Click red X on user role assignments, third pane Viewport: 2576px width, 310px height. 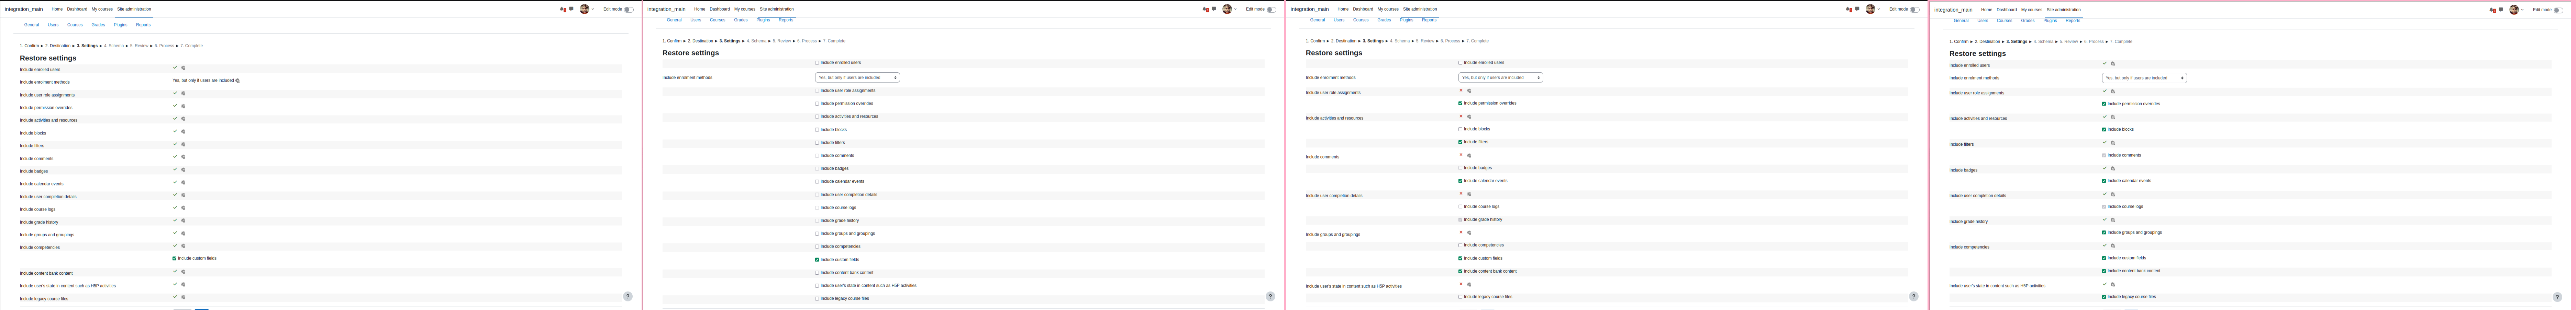click(x=1461, y=91)
